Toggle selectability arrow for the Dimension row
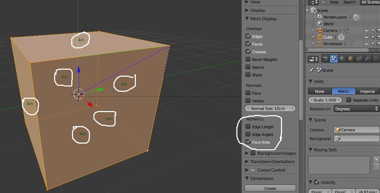380x193 pixels. tap(373, 44)
